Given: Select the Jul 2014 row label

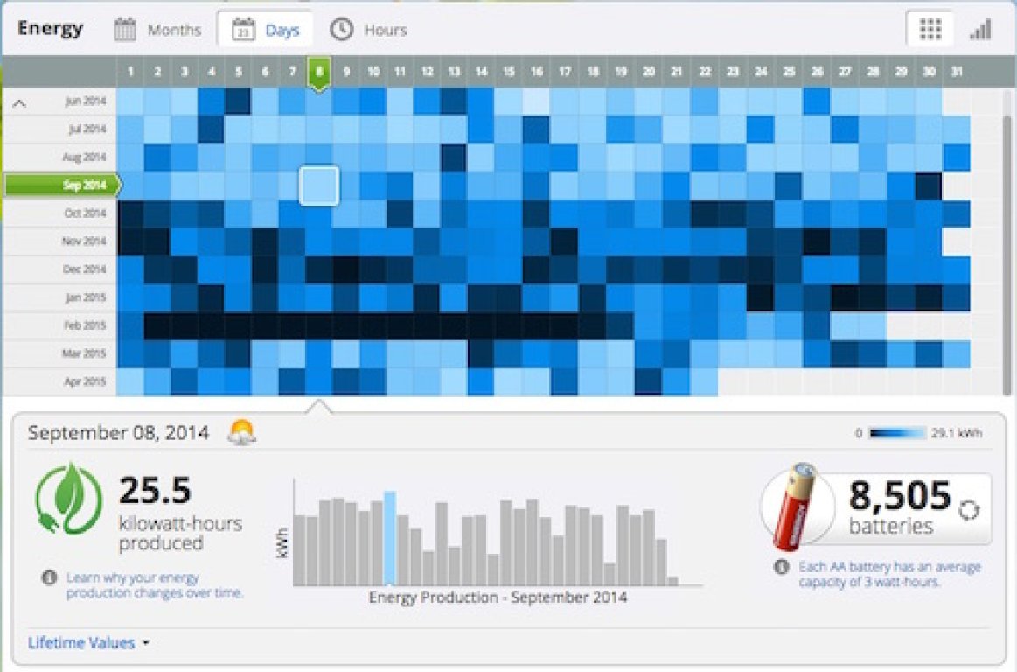Looking at the screenshot, I should pos(87,129).
